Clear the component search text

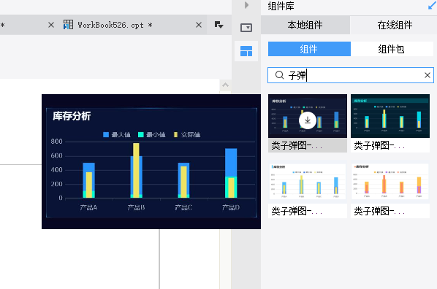(x=427, y=75)
